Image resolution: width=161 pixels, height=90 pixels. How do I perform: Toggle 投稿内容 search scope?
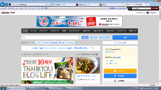click(x=85, y=37)
